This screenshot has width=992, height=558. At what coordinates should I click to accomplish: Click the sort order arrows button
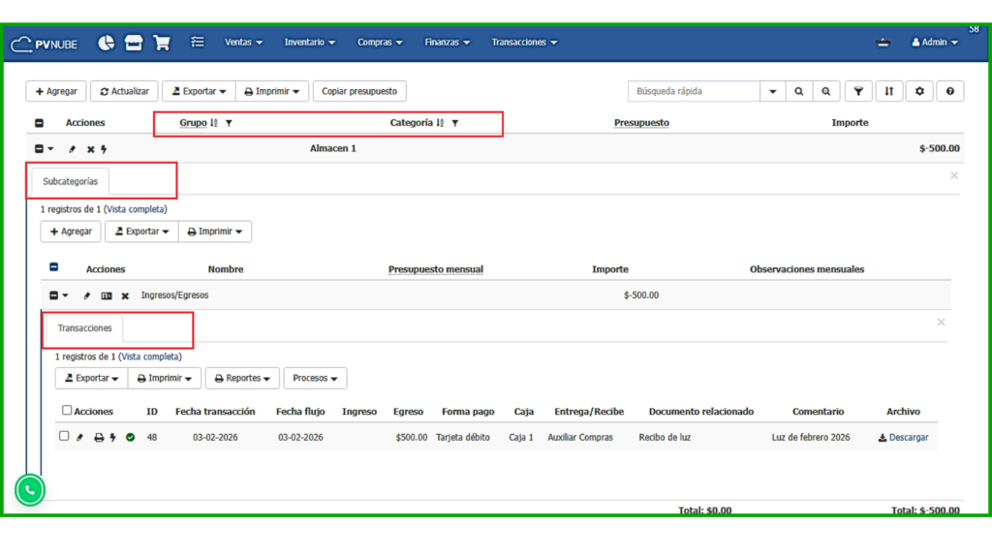pos(888,91)
